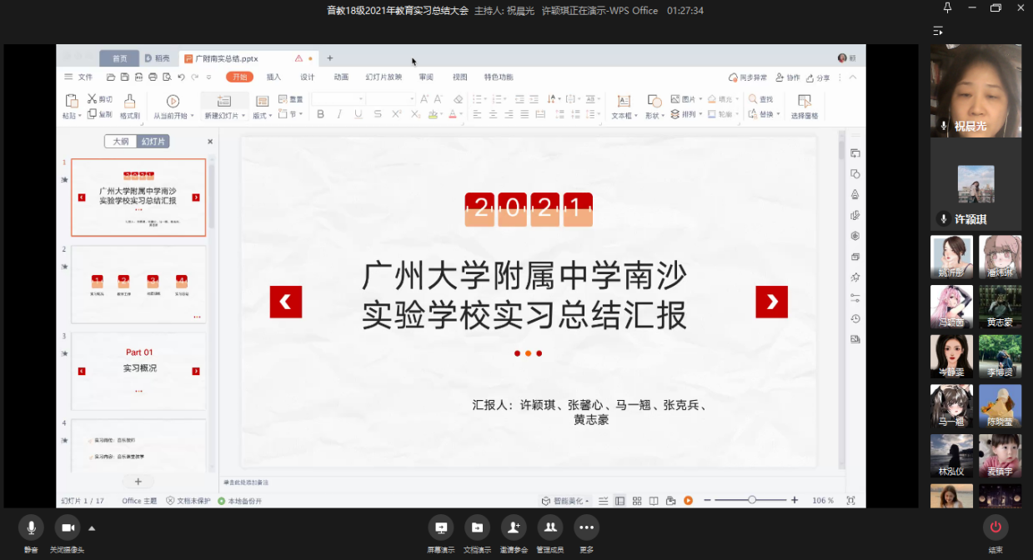Click the Print icon in quick access toolbar
Viewport: 1033px width, 560px height.
pyautogui.click(x=153, y=77)
